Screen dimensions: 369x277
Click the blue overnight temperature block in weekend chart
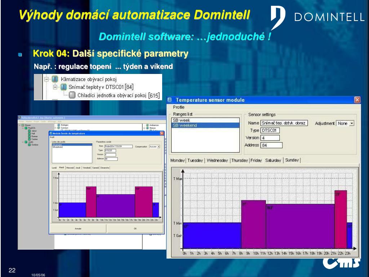coord(212,236)
